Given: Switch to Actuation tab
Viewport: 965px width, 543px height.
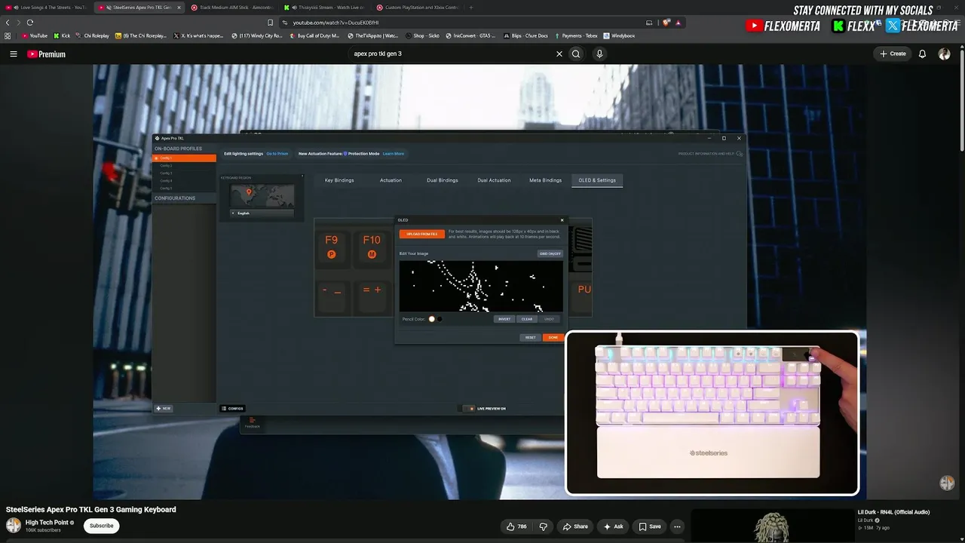Looking at the screenshot, I should (x=391, y=180).
